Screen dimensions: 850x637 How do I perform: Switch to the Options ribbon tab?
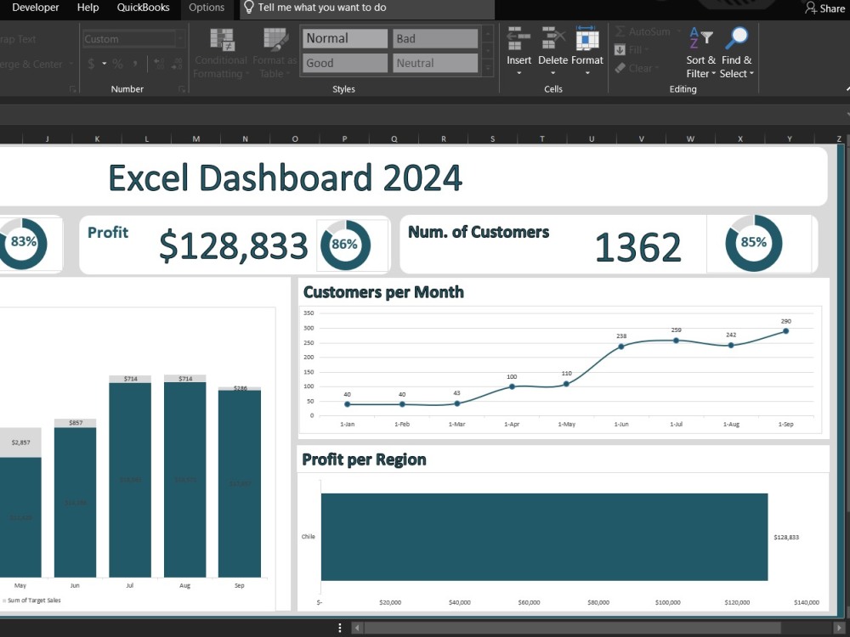(207, 8)
